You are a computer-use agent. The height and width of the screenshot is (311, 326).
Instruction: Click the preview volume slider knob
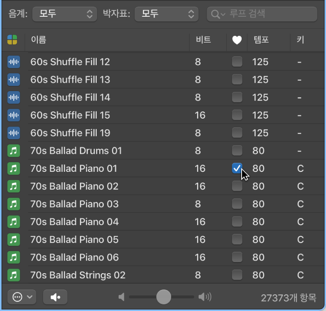point(163,297)
